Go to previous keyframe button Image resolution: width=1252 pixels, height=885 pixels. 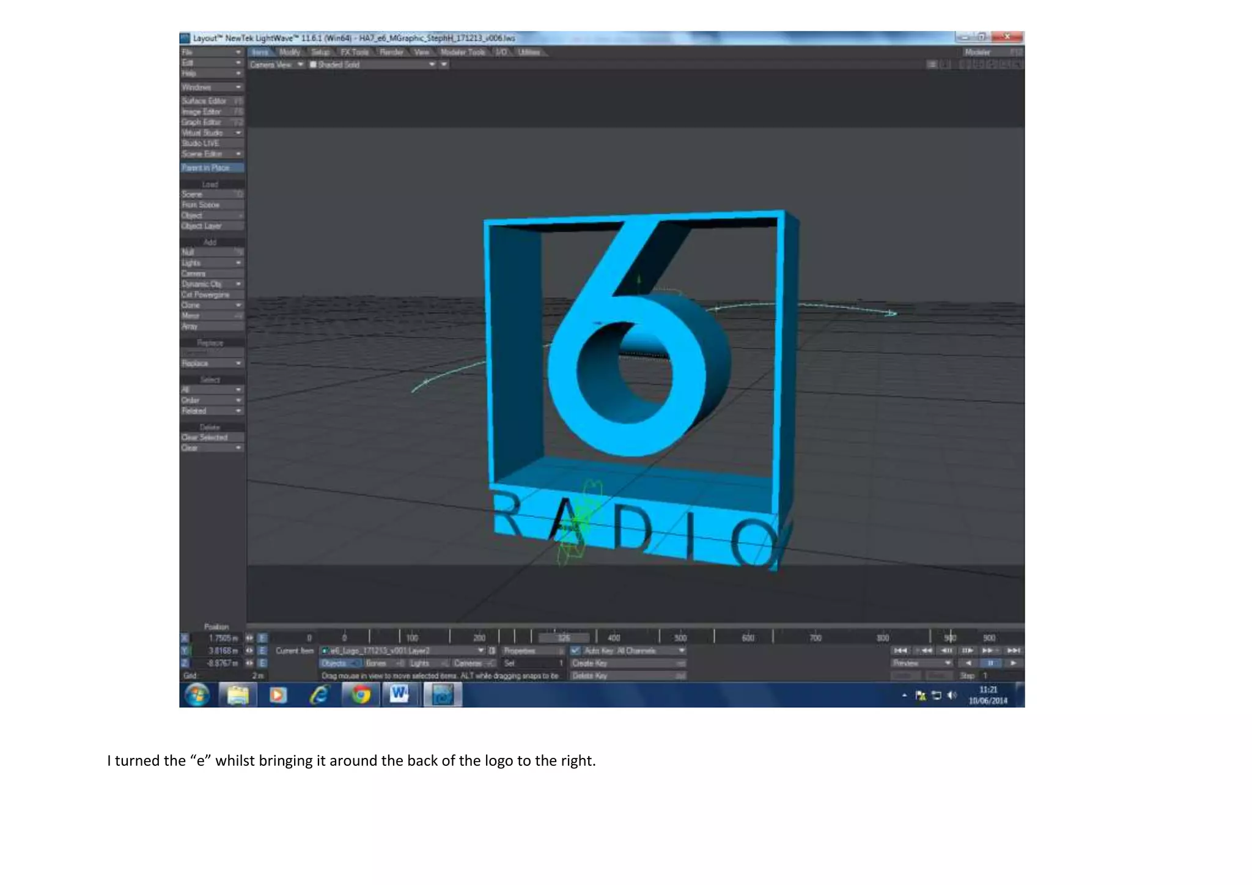(924, 650)
